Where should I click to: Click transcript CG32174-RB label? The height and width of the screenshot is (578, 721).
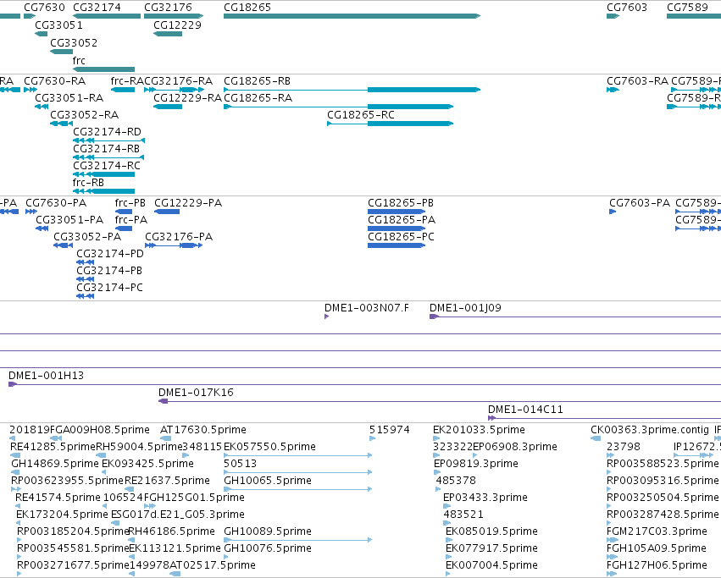106,149
